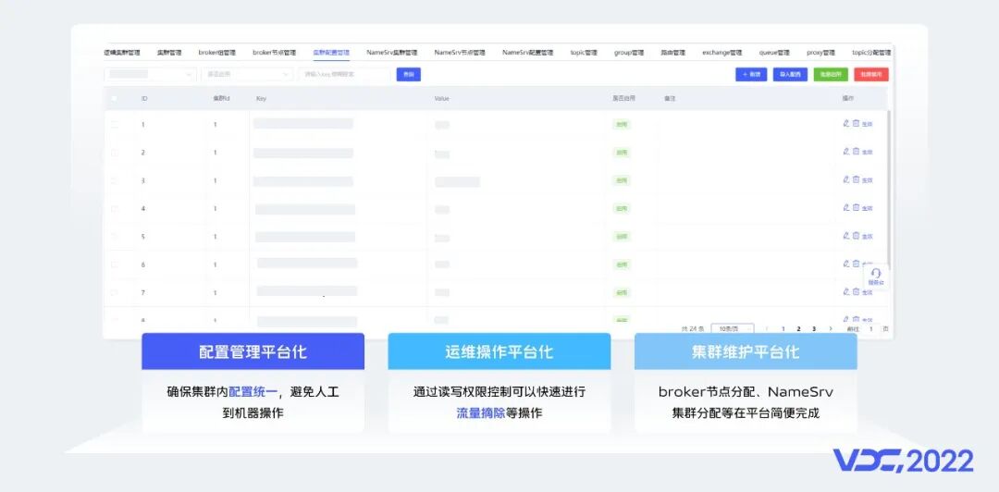Delete row 2 with trash icon
The width and height of the screenshot is (999, 492).
(x=856, y=152)
